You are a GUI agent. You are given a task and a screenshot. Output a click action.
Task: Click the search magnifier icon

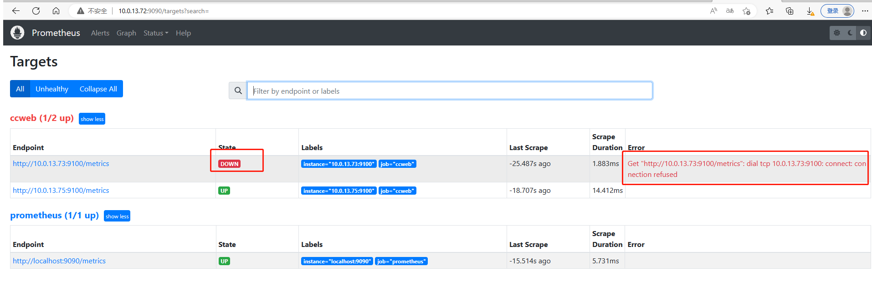coord(238,91)
